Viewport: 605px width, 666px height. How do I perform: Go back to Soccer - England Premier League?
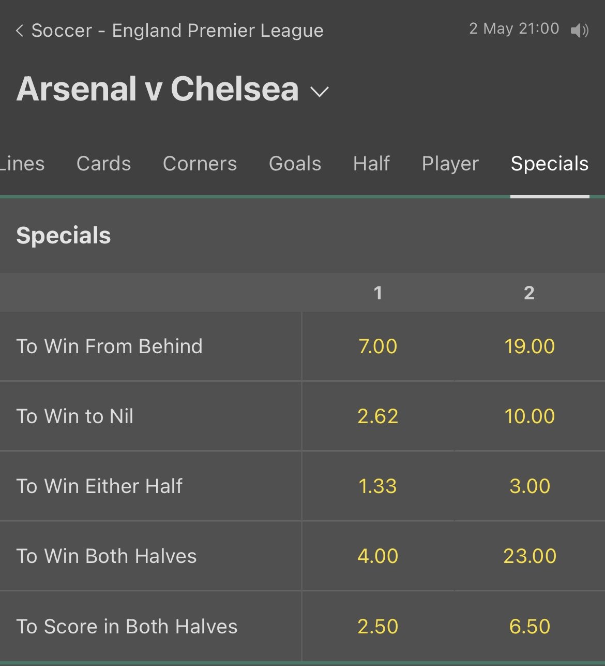tap(177, 31)
